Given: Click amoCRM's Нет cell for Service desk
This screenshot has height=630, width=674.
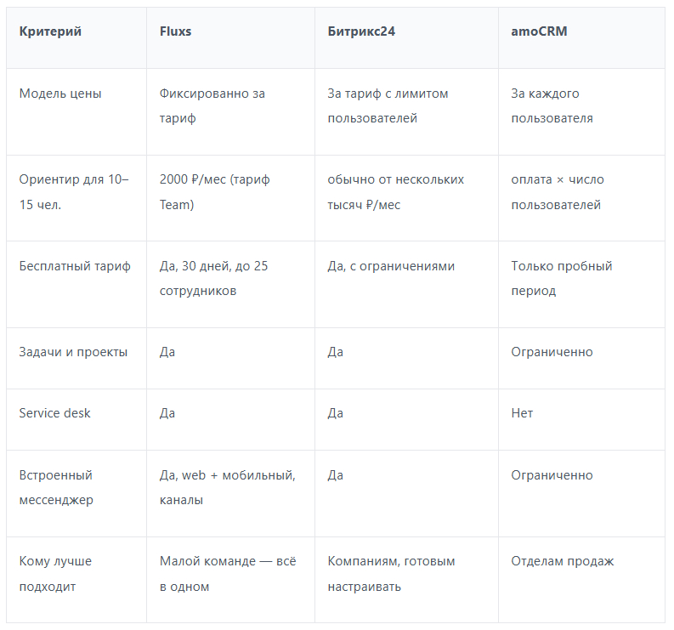Looking at the screenshot, I should tap(522, 413).
